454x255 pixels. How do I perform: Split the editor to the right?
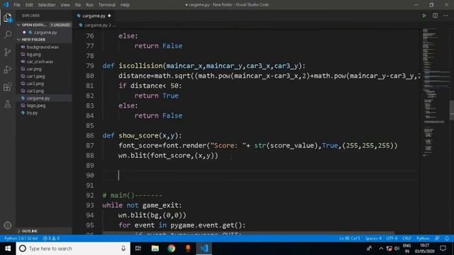click(x=435, y=16)
